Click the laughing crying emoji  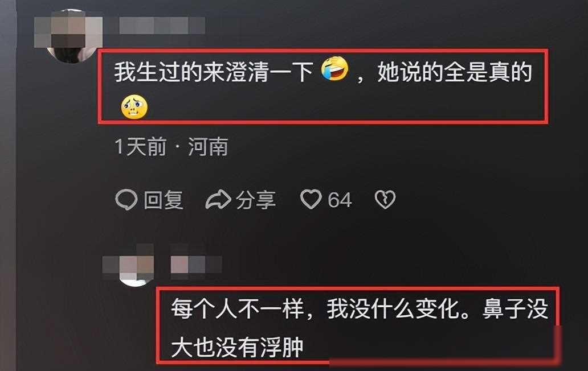pos(334,69)
